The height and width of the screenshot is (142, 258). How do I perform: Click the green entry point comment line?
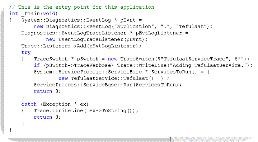click(x=81, y=7)
